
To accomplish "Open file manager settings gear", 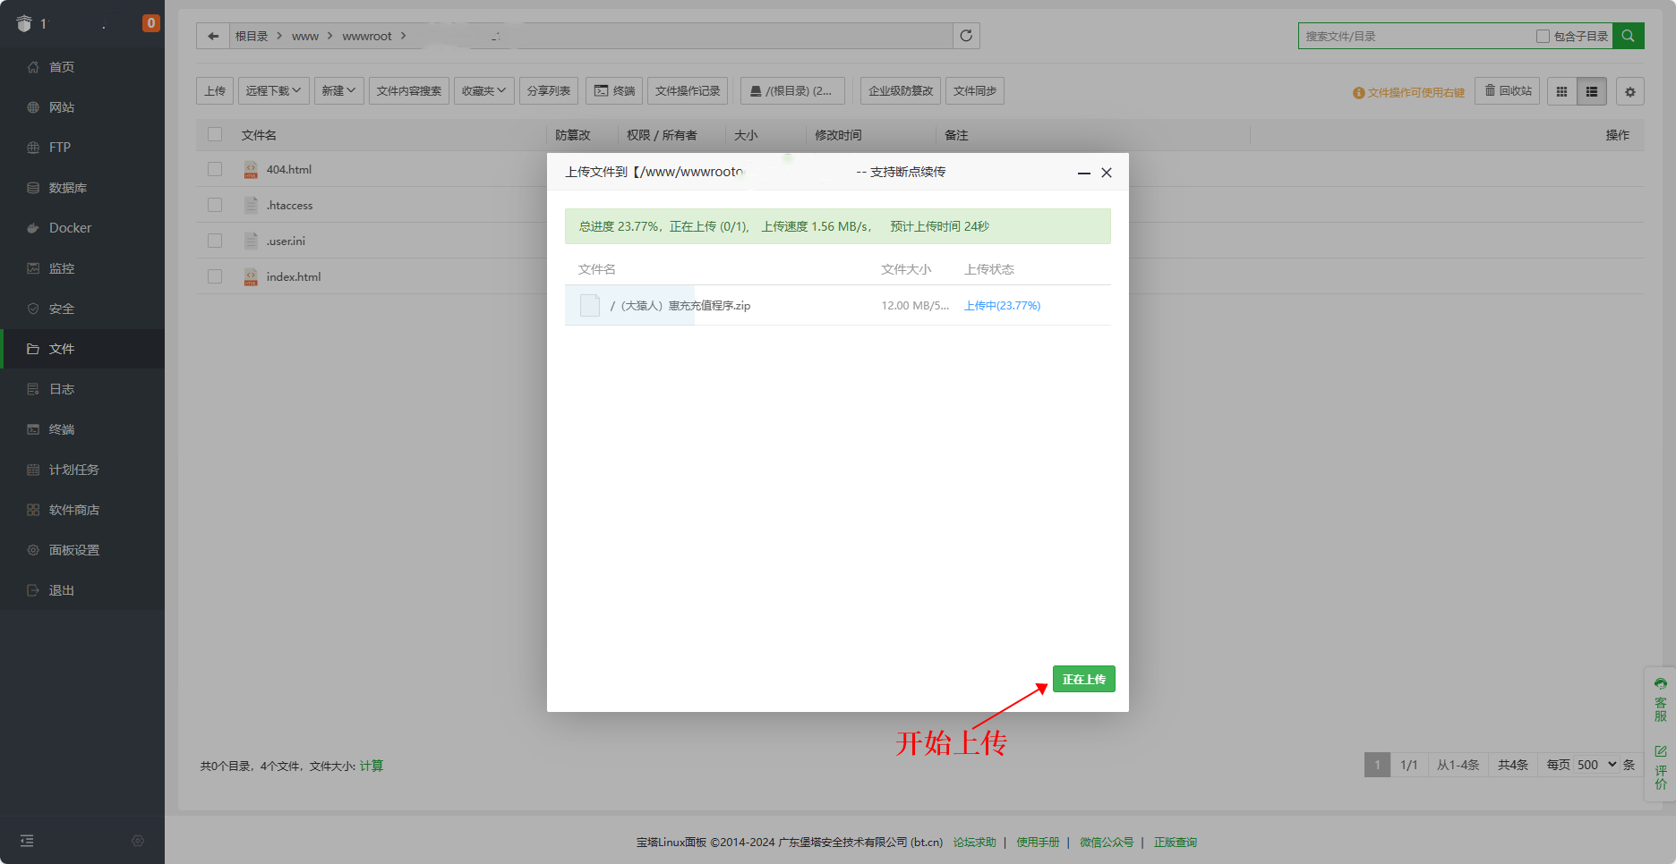I will 1629,91.
